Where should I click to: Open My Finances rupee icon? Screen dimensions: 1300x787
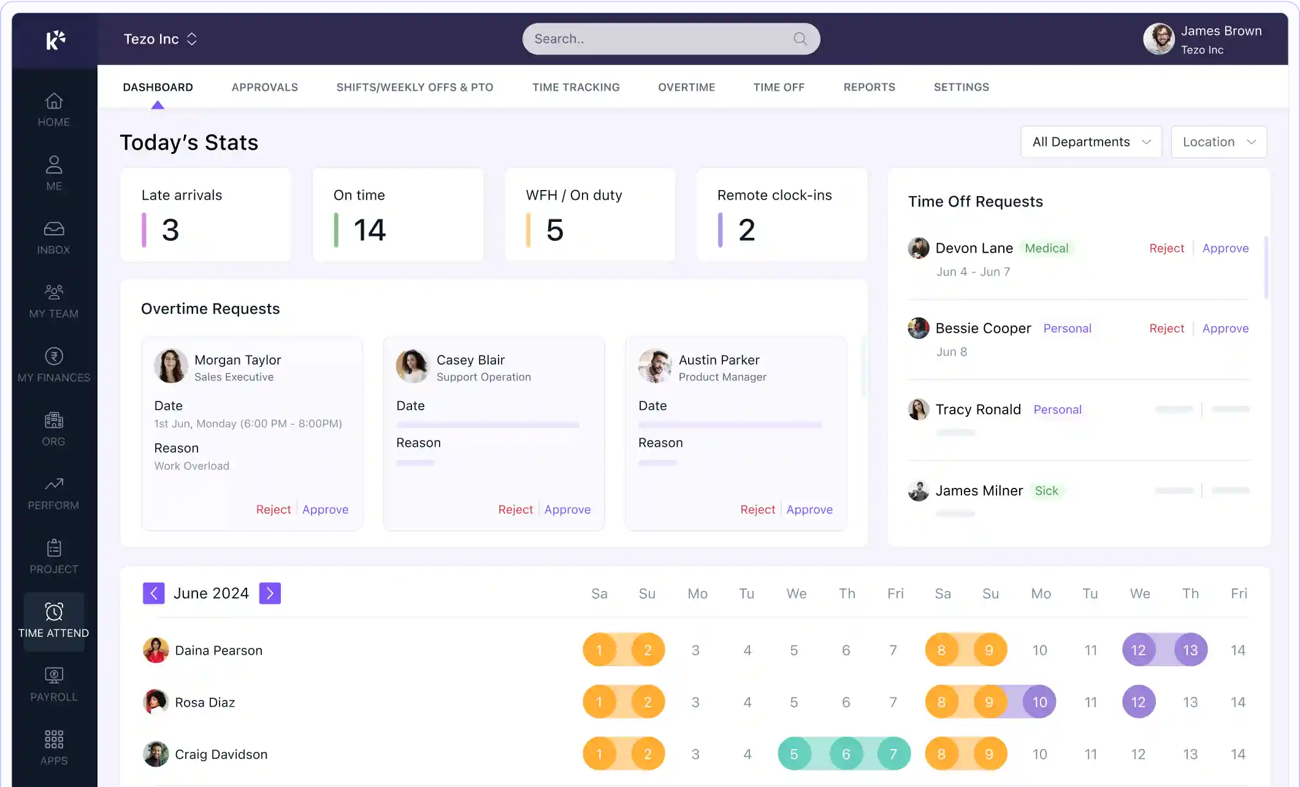tap(54, 357)
